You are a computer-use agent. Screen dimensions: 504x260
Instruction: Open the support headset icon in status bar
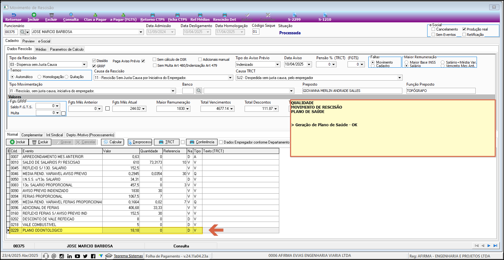pyautogui.click(x=46, y=256)
